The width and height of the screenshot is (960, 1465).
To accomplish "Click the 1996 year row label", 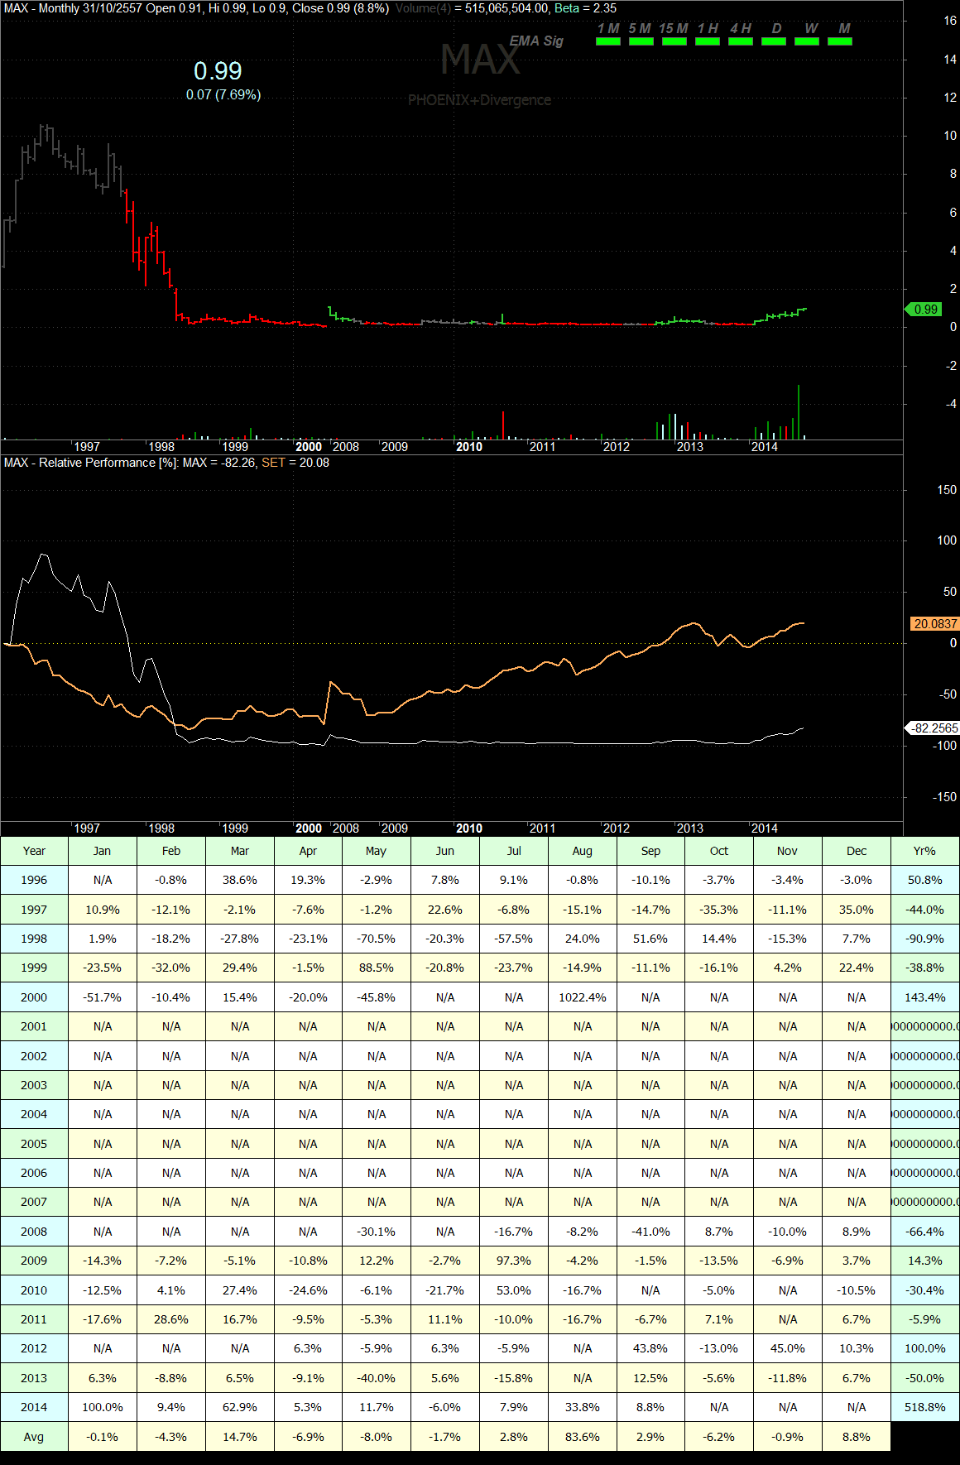I will [34, 880].
